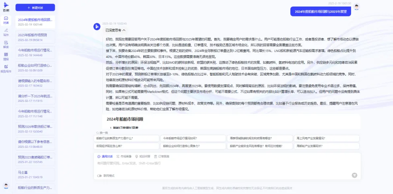Switch to the 知识问答 mode tab
Viewport: 393px width, 194px height.
pos(143,156)
